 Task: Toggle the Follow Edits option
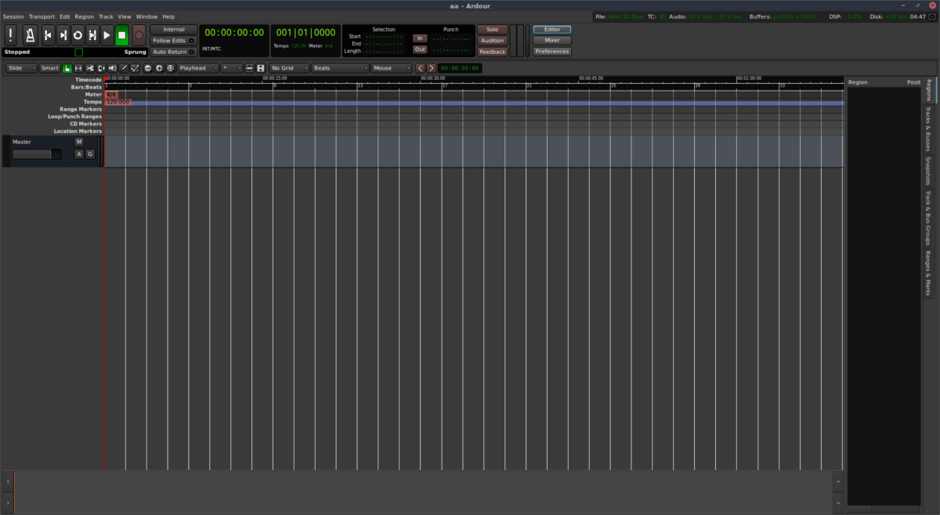173,41
